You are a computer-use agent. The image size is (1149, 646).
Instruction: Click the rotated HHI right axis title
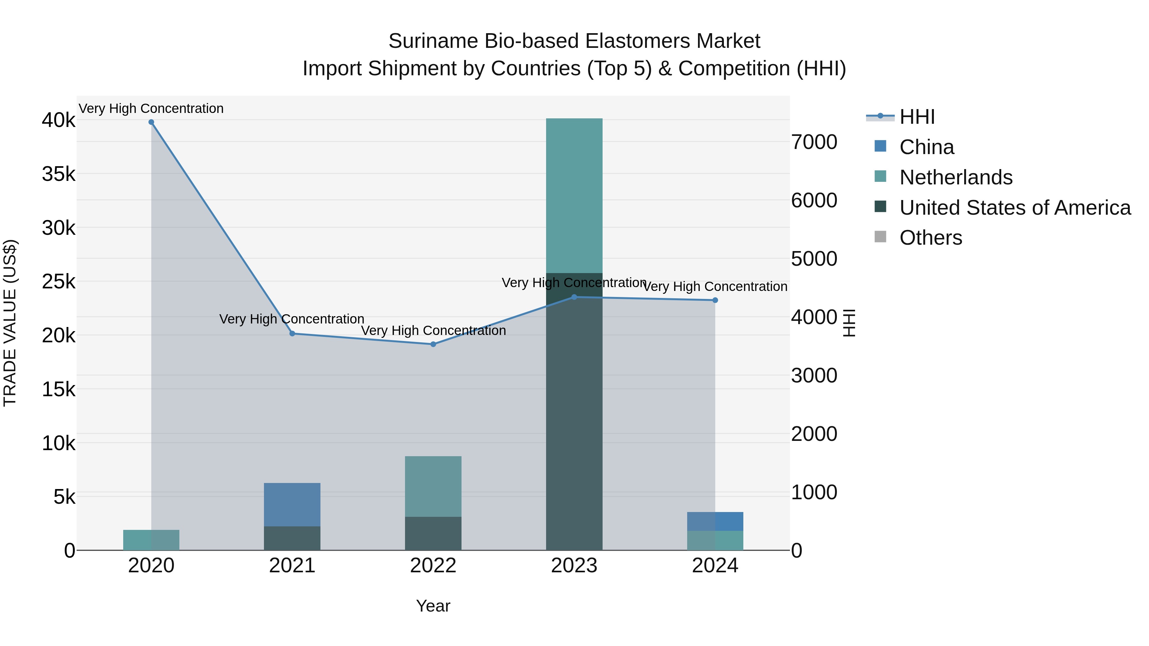pyautogui.click(x=849, y=323)
